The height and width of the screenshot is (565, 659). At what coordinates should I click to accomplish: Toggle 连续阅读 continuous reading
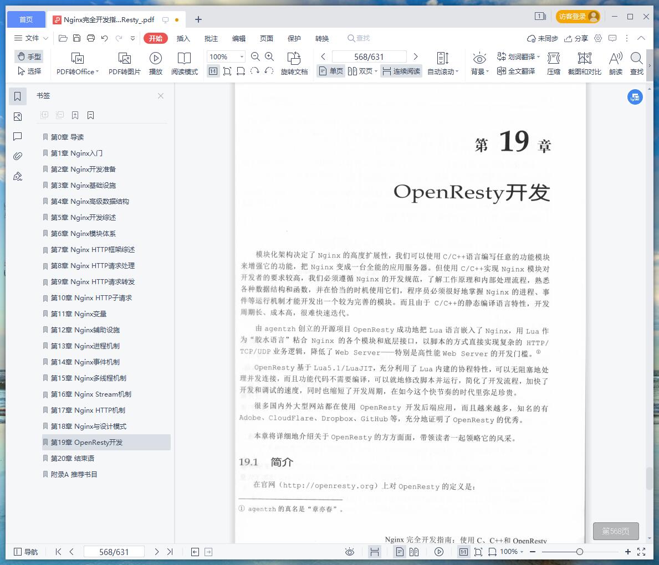click(401, 71)
